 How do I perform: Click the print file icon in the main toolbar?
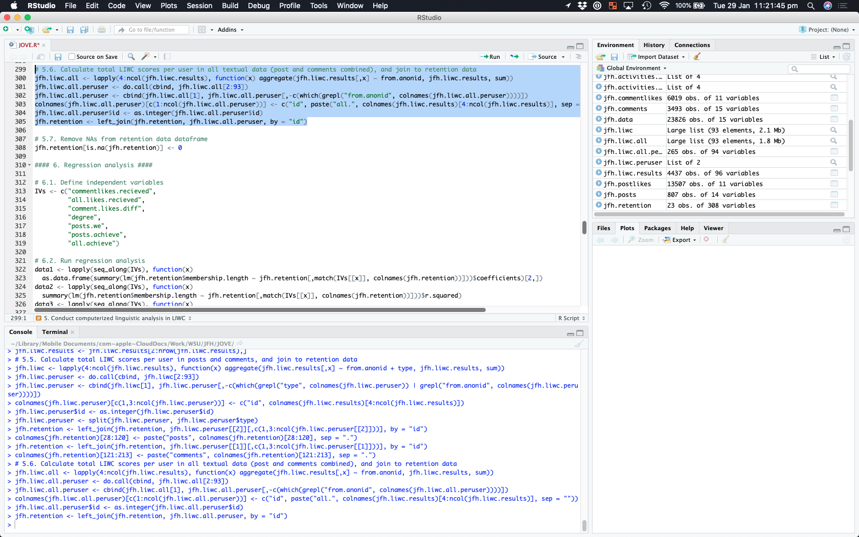tap(102, 30)
